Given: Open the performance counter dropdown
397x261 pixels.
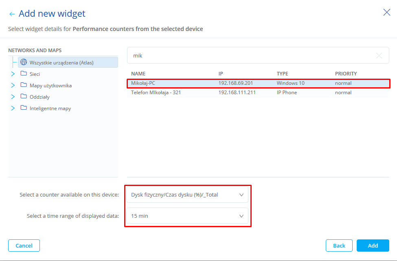Looking at the screenshot, I should [187, 195].
